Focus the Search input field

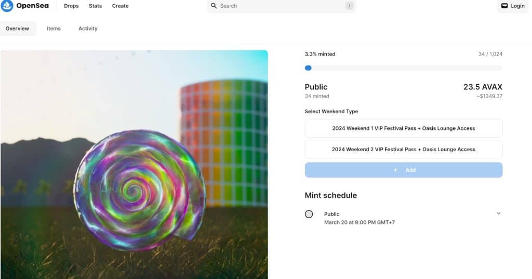coord(282,6)
